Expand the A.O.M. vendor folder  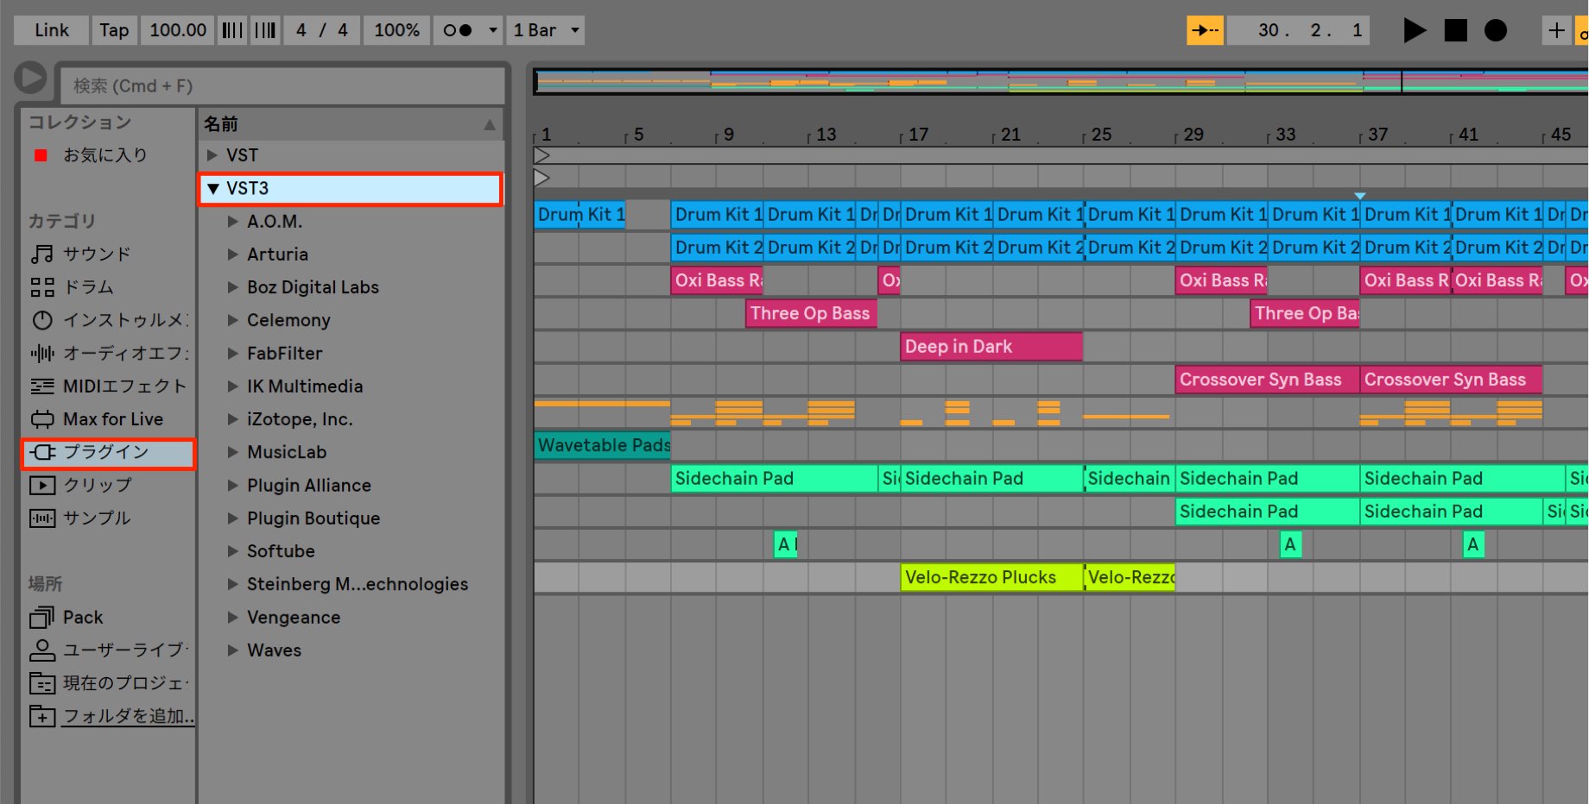(232, 222)
